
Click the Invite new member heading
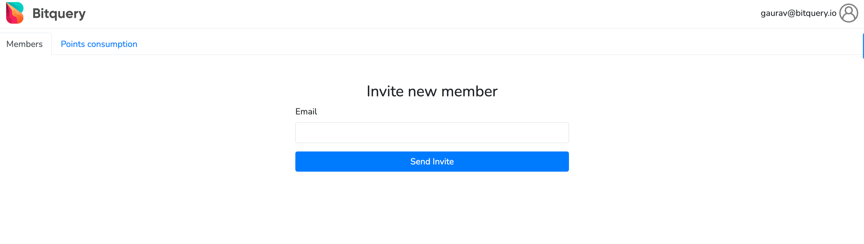[432, 91]
